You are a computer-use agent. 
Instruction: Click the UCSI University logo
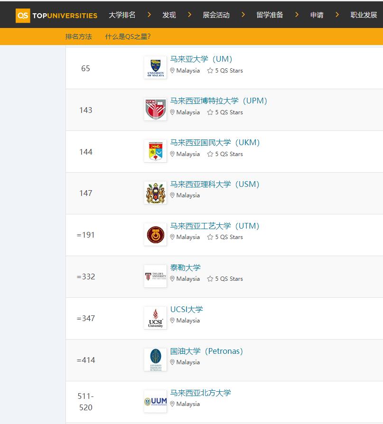tap(155, 318)
